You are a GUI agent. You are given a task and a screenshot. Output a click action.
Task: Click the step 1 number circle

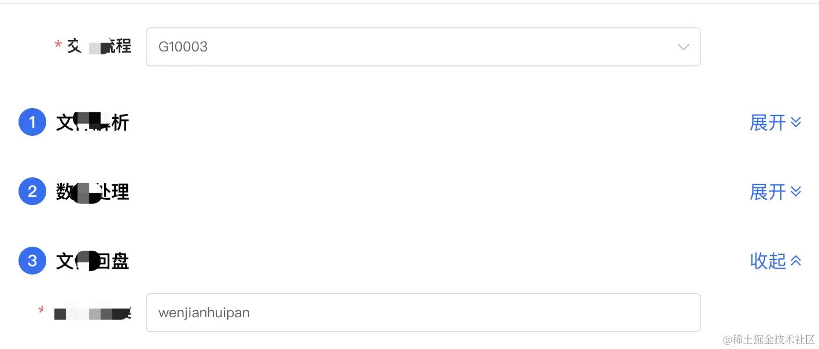pyautogui.click(x=32, y=122)
